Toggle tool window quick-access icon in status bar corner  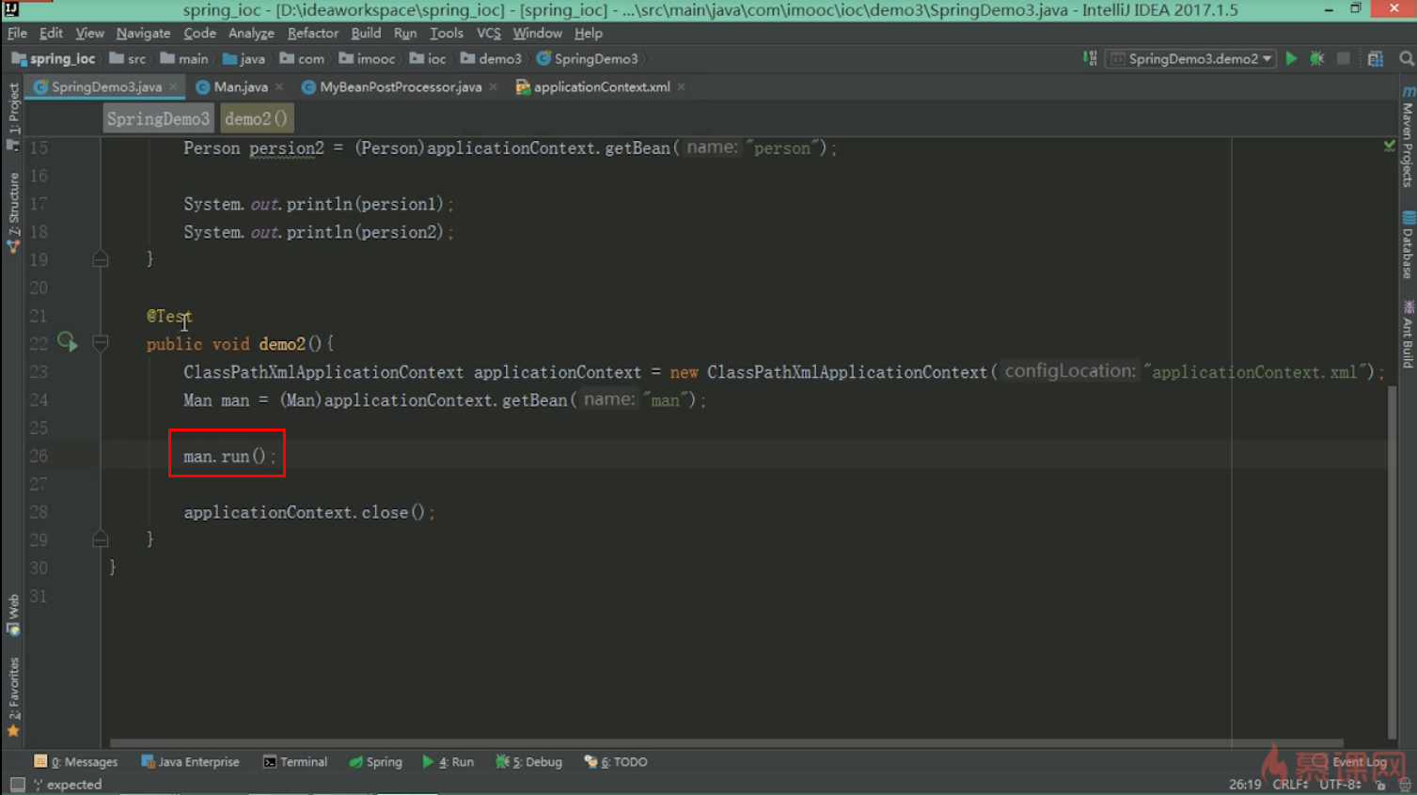click(17, 784)
